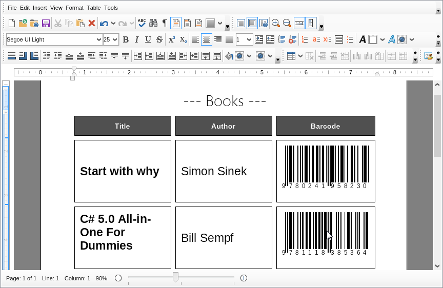Image resolution: width=443 pixels, height=288 pixels.
Task: Expand main toolbar overflow options arrow
Action: (x=228, y=27)
